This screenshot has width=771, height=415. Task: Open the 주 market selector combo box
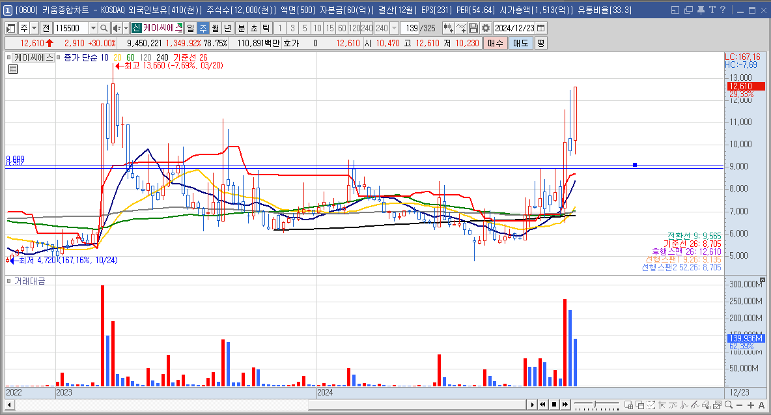click(29, 28)
